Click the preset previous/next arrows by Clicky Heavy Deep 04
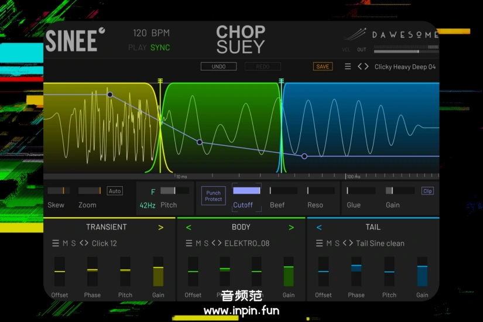Viewport: 483px width, 322px height. pyautogui.click(x=363, y=67)
